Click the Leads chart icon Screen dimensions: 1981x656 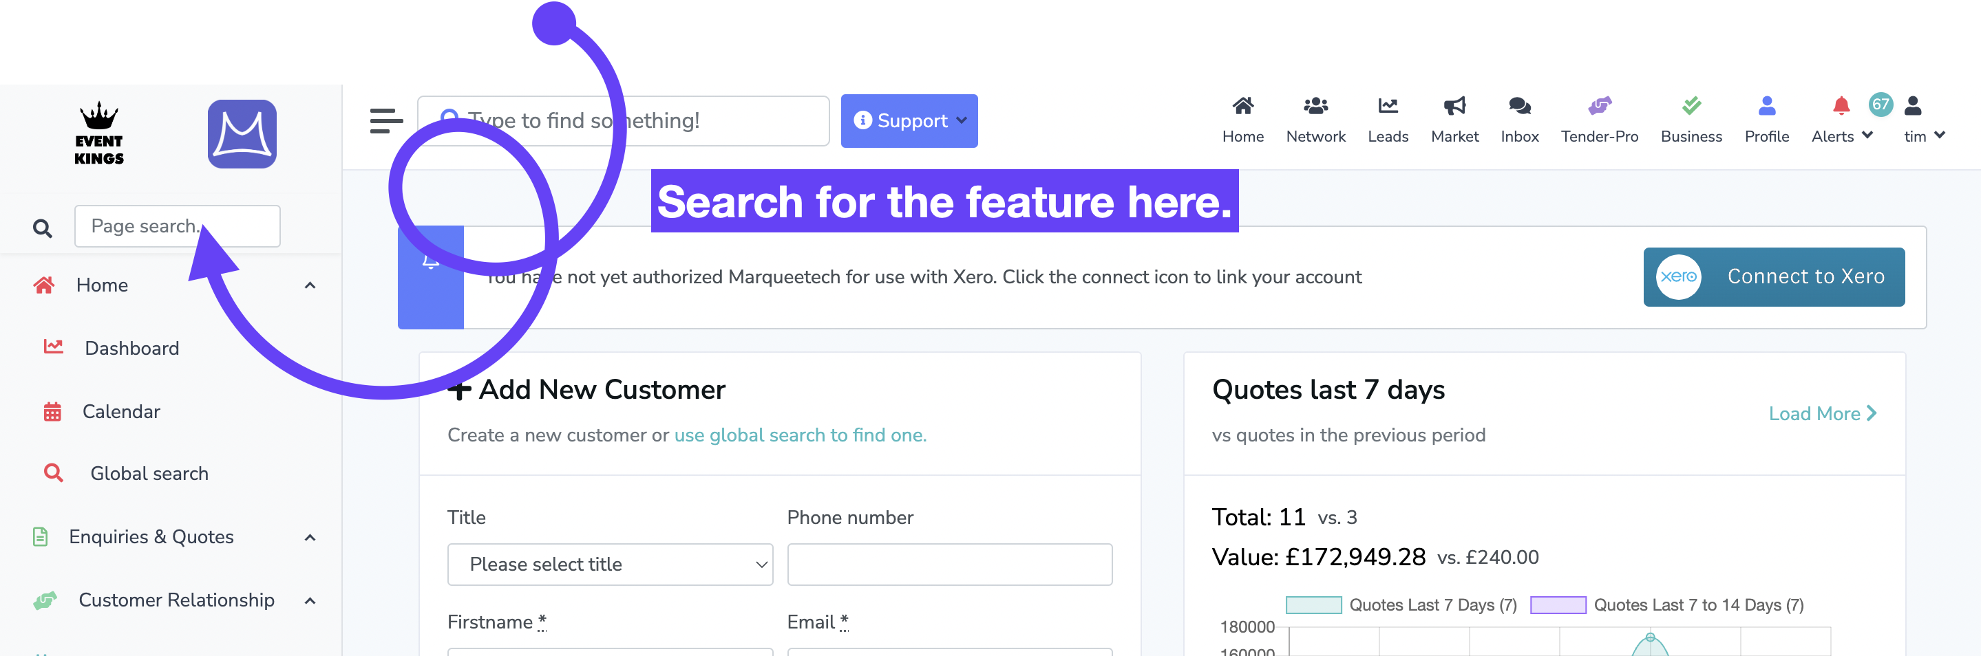click(1387, 106)
